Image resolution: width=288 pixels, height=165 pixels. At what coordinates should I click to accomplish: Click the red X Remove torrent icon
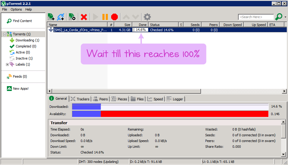click(x=84, y=17)
